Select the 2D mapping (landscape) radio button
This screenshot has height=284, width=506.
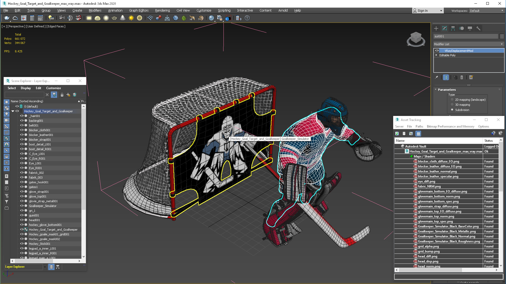coord(452,100)
